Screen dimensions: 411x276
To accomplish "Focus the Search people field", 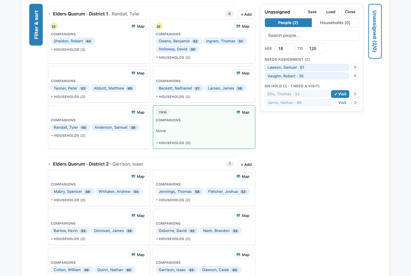I will click(312, 35).
